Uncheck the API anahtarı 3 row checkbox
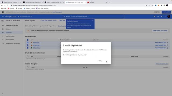The width and height of the screenshot is (172, 96). 27,43
